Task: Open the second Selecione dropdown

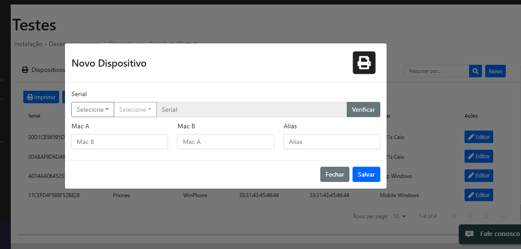Action: (135, 110)
